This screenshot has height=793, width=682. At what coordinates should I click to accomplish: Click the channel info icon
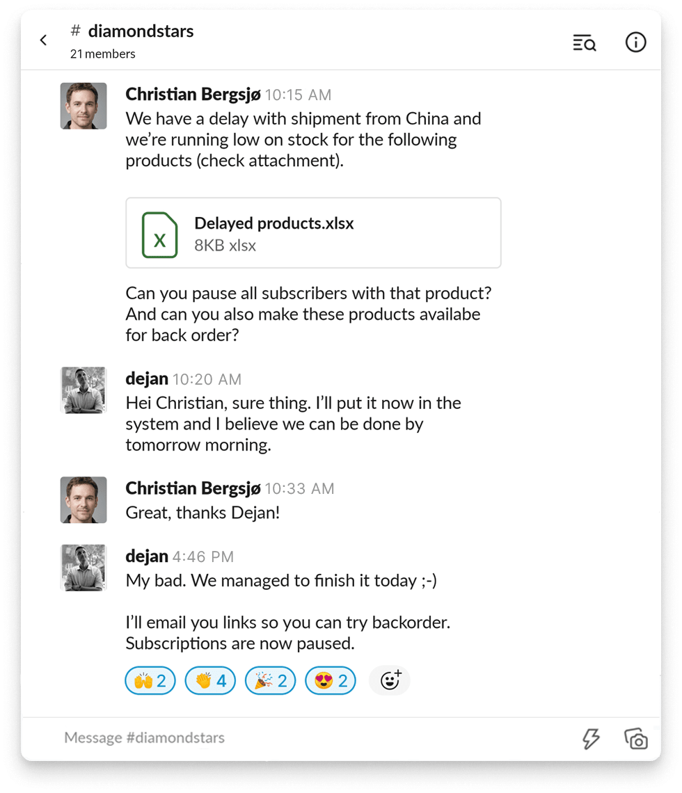635,42
